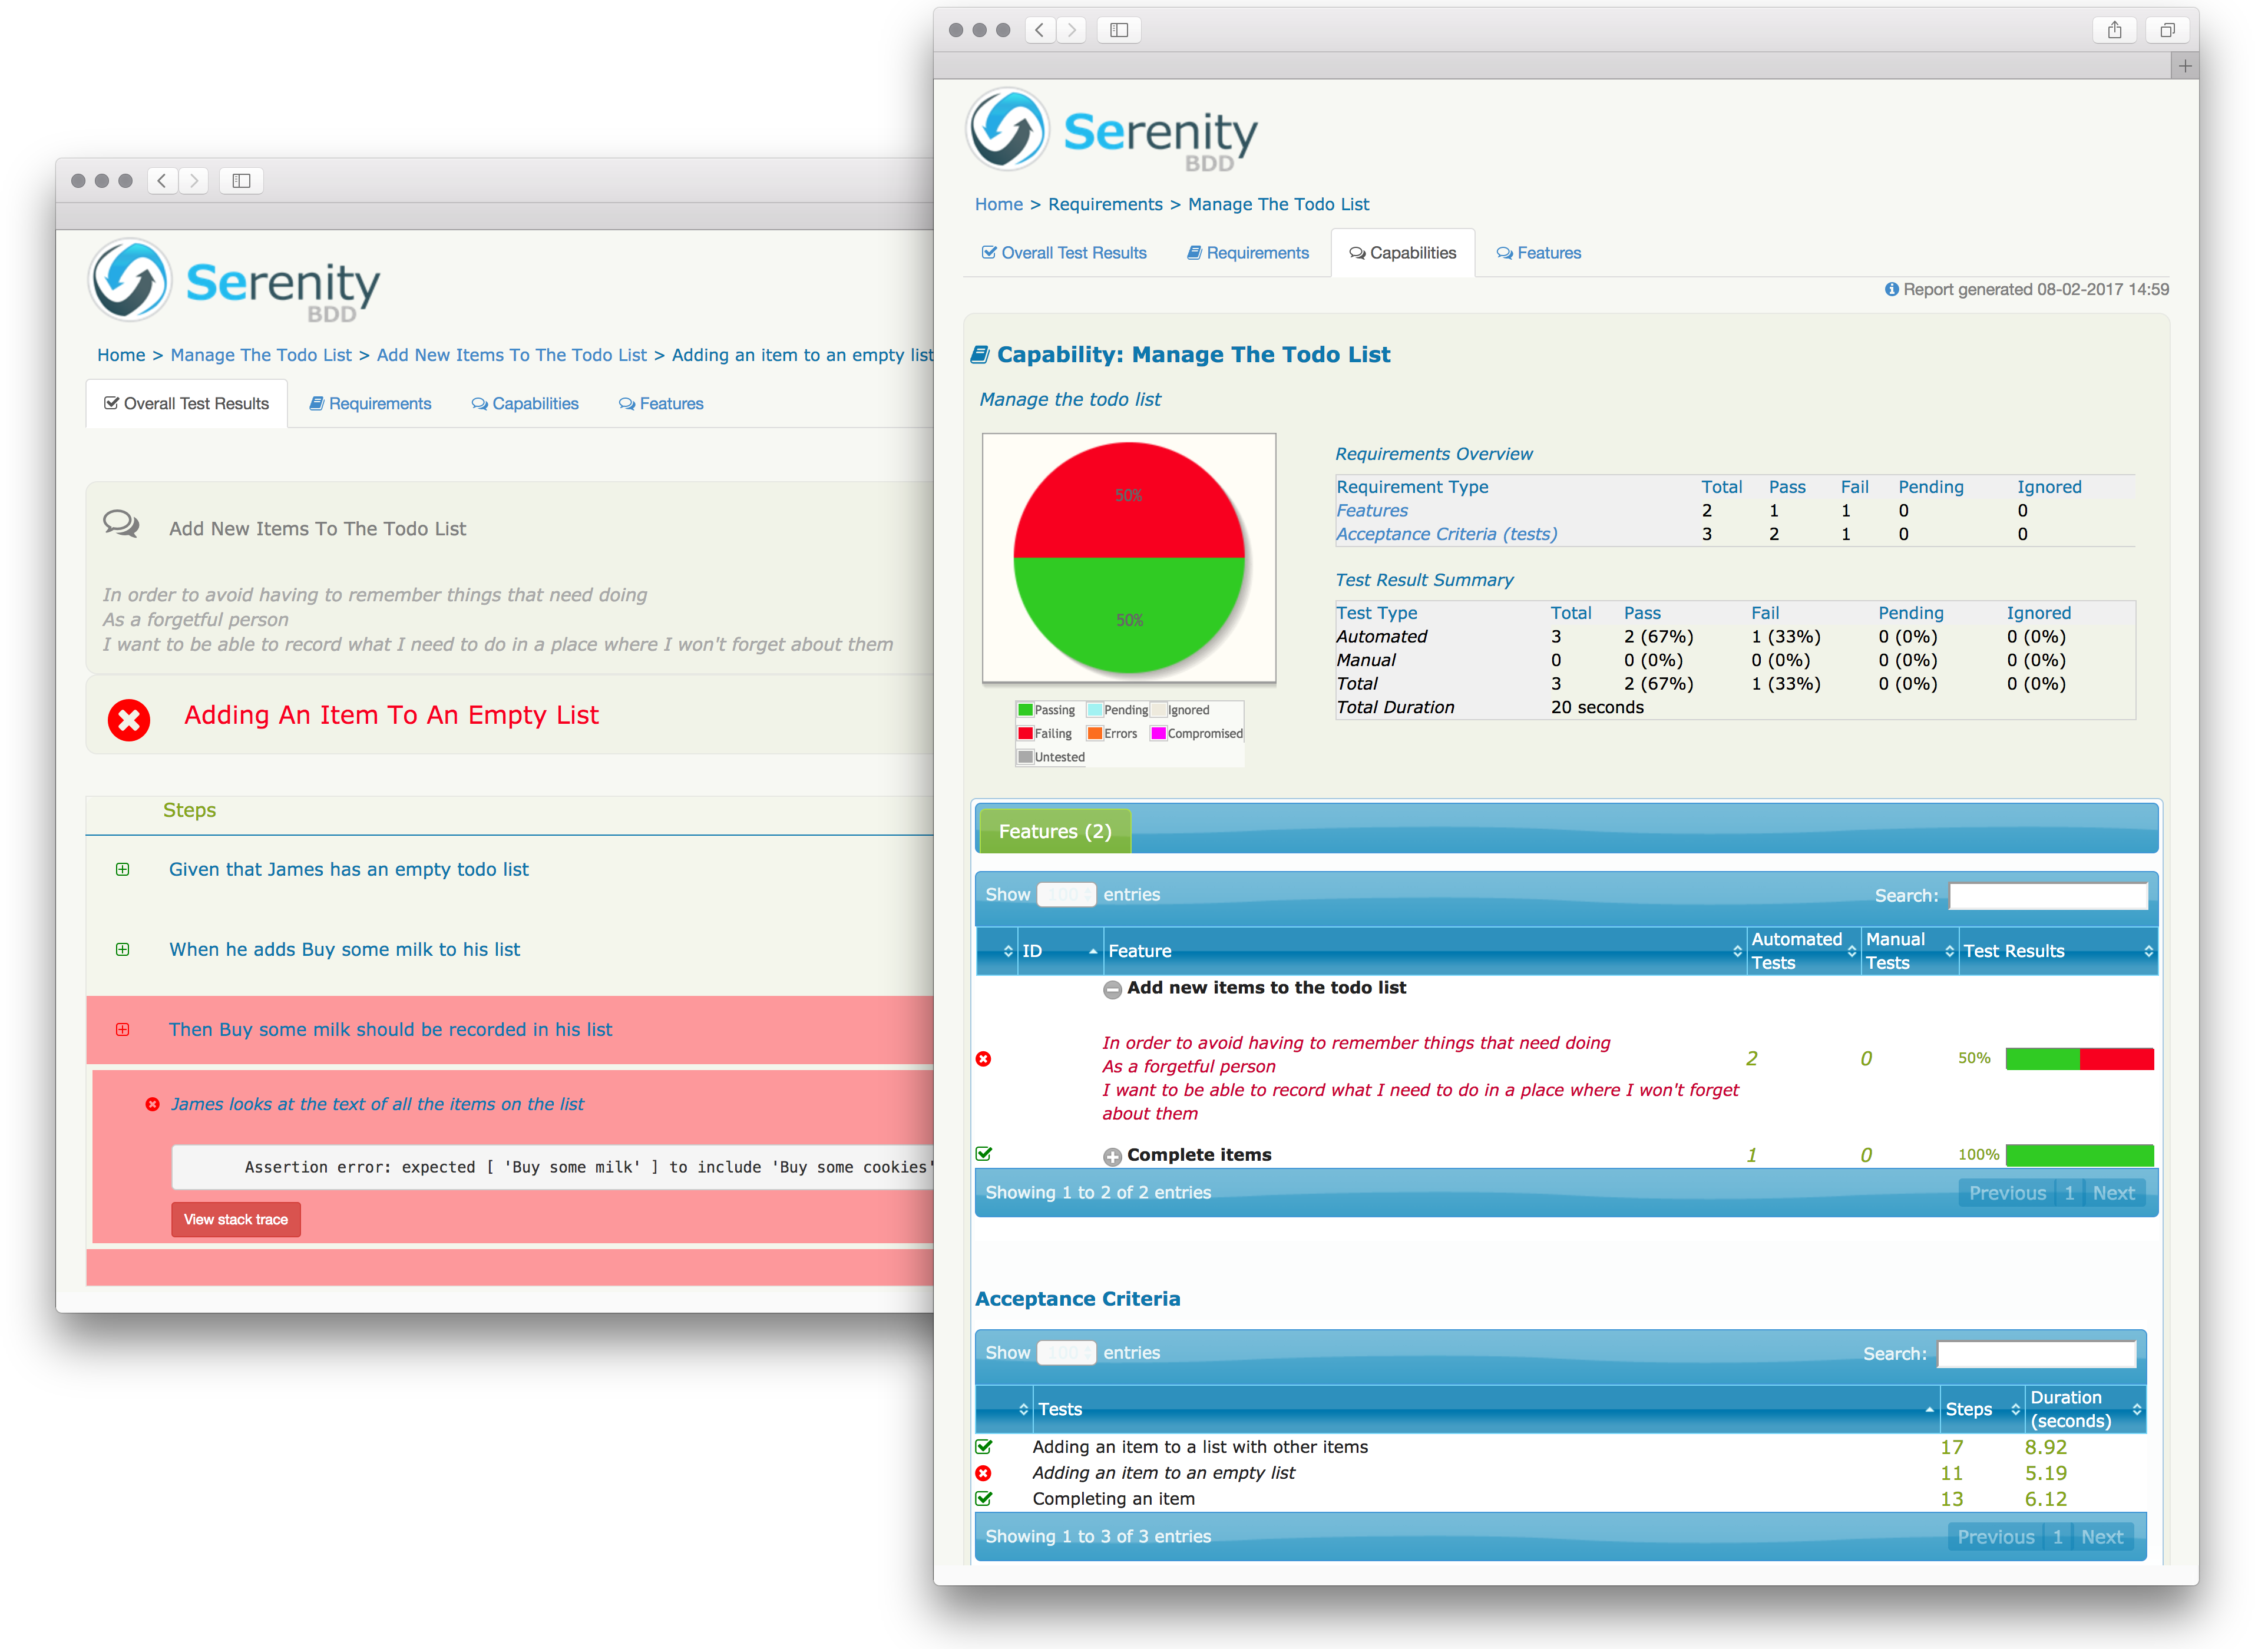The height and width of the screenshot is (1649, 2268).
Task: Click the 'View stack trace' button
Action: tap(236, 1219)
